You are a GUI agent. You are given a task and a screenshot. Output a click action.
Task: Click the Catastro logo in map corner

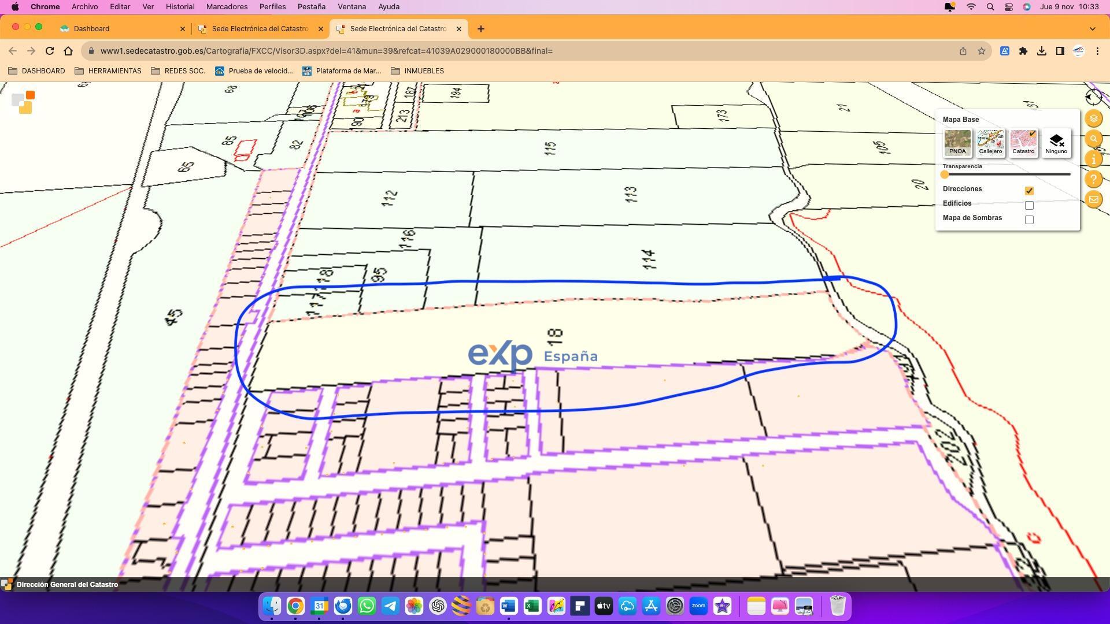pos(23,102)
